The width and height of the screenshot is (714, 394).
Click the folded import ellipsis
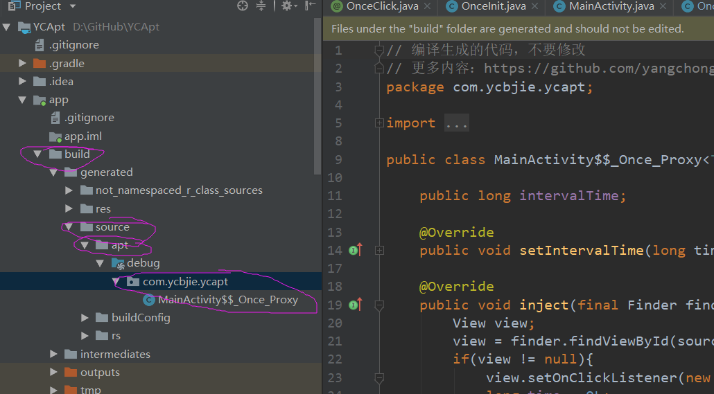coord(456,123)
